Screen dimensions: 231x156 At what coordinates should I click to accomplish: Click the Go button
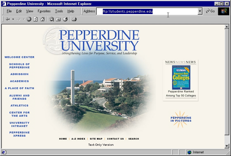[210, 11]
